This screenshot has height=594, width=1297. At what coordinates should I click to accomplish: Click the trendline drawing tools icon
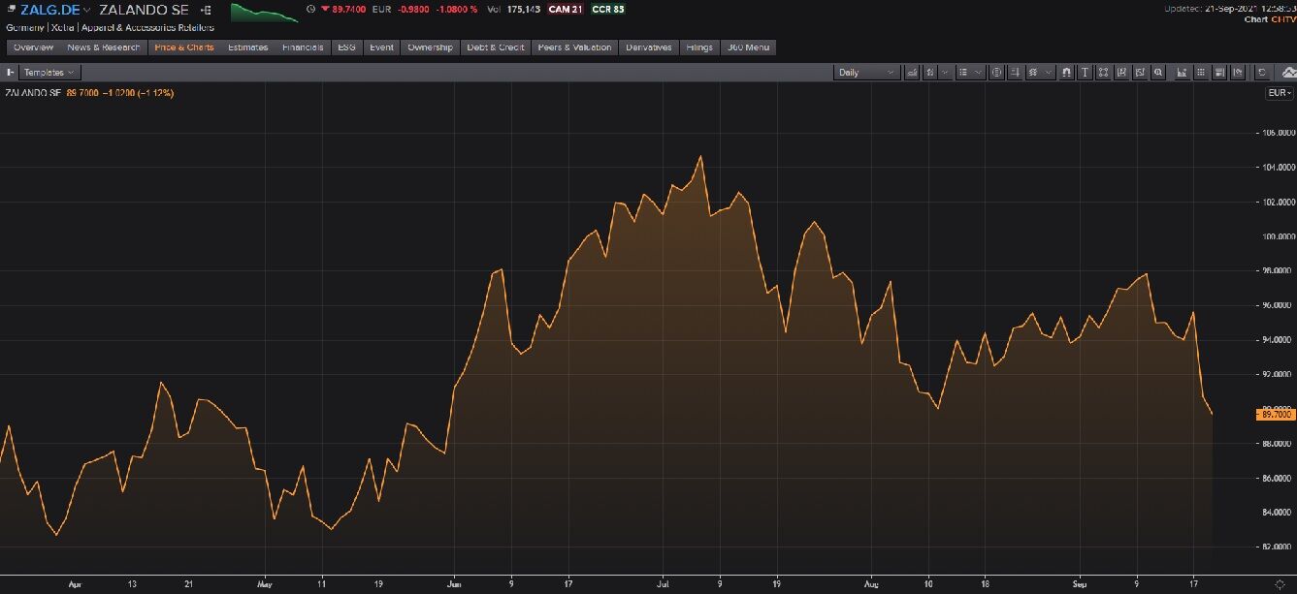pos(1033,73)
